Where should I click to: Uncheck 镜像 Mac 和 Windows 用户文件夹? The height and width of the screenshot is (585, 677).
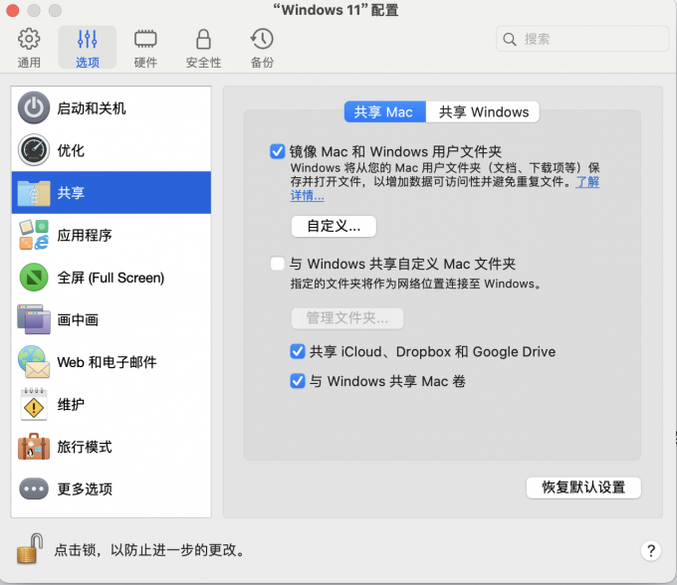pyautogui.click(x=278, y=151)
